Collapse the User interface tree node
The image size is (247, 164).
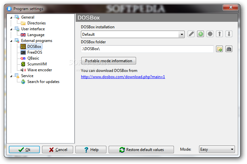(x=11, y=29)
